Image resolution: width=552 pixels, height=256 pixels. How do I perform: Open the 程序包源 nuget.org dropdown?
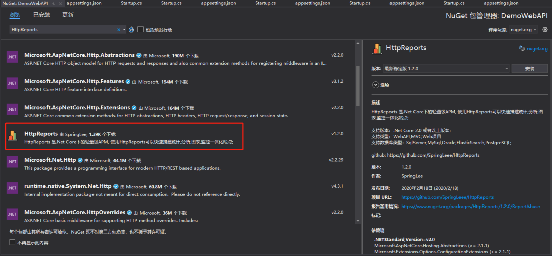523,30
